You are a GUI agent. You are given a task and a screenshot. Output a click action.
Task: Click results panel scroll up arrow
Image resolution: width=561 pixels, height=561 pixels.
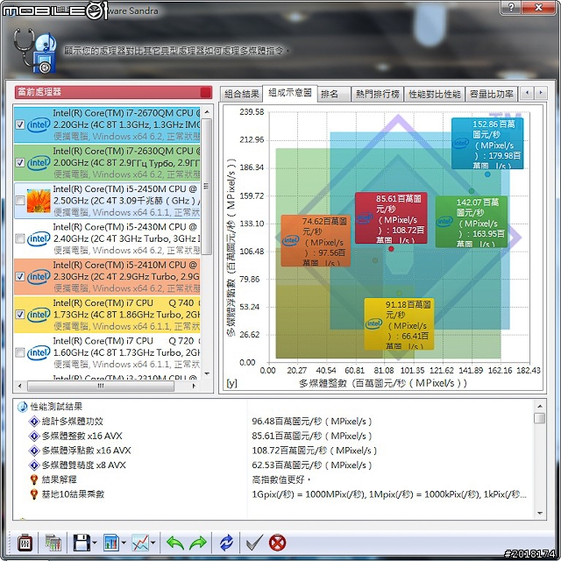(x=540, y=406)
